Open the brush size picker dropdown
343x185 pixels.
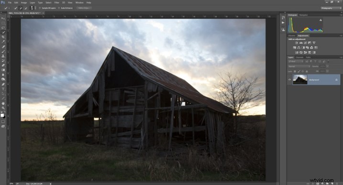(35, 8)
